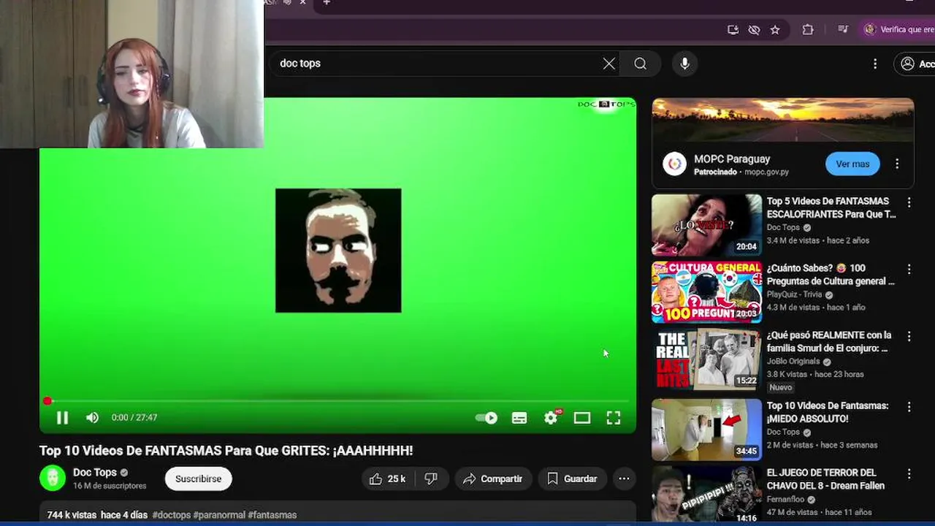Screen dimensions: 935x526
Task: Open menu for 'CHAVO DEL 8 - Dream Fallen'
Action: 909,474
